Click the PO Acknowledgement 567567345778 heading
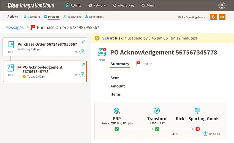Image resolution: width=234 pixels, height=143 pixels. (164, 53)
